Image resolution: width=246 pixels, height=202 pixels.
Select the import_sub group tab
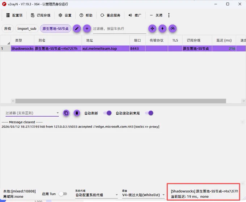[27, 29]
